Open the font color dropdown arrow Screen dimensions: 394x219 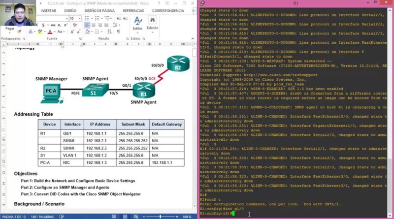click(x=54, y=31)
